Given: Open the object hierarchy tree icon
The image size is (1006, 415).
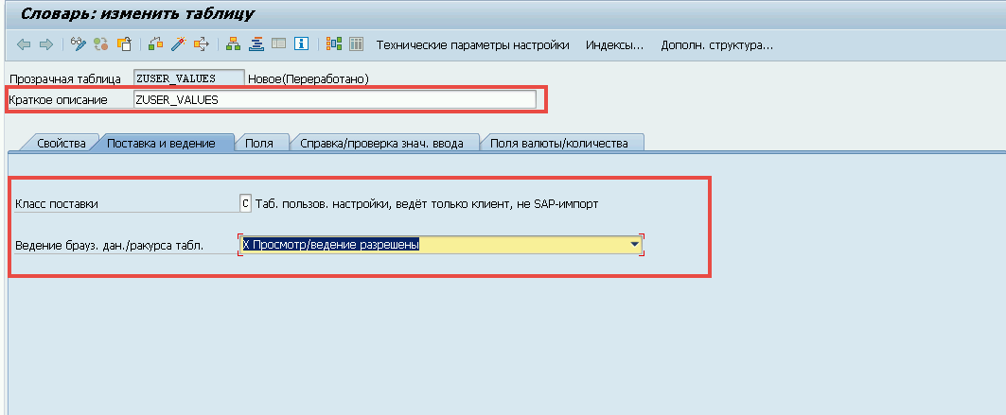Looking at the screenshot, I should (233, 44).
